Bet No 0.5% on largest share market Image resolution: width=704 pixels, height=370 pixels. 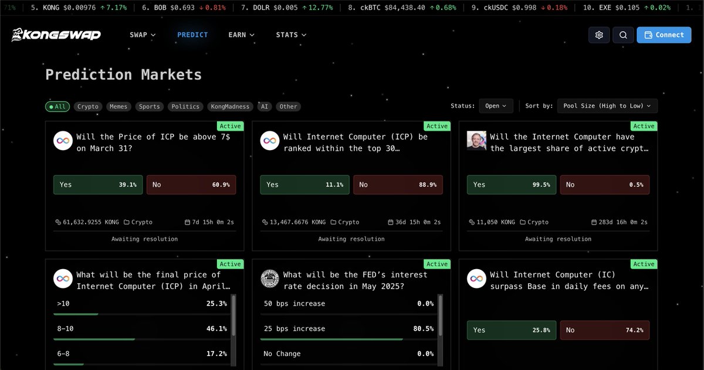[x=605, y=185]
